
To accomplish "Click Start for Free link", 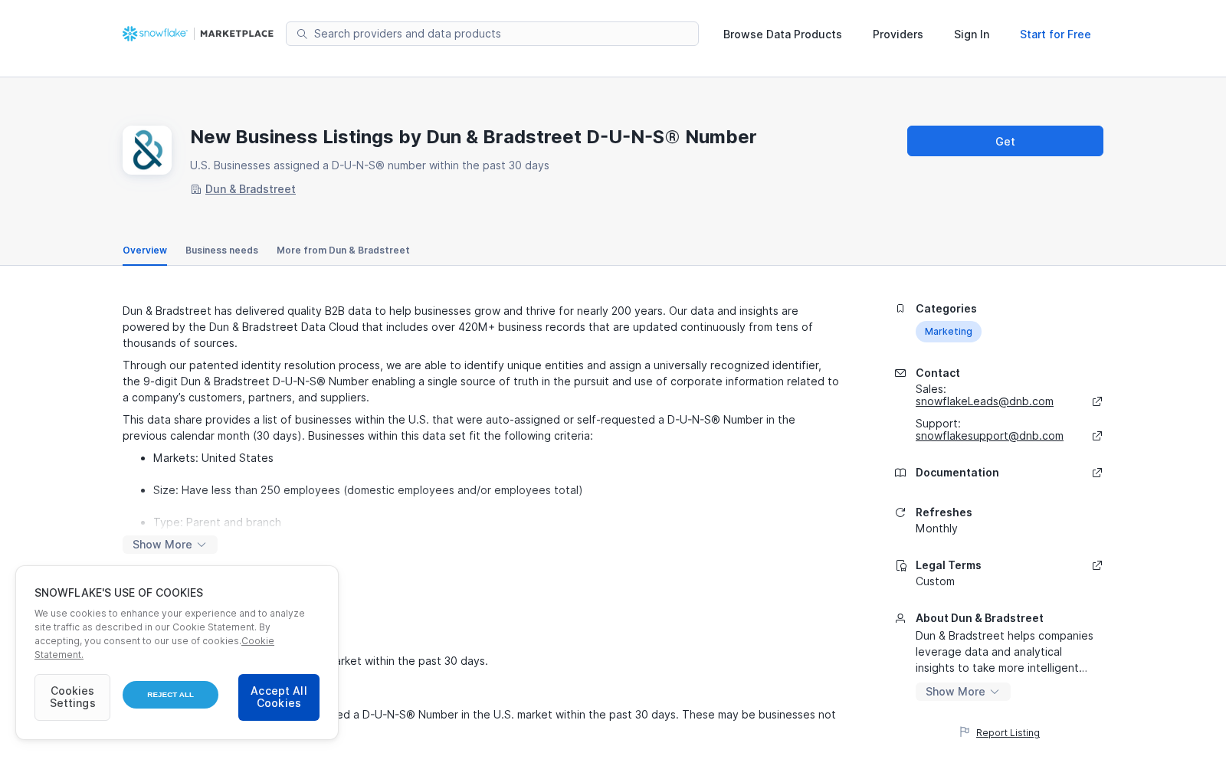I will [x=1055, y=34].
